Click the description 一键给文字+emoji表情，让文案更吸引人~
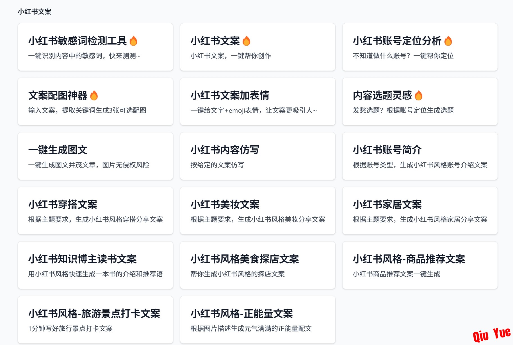The height and width of the screenshot is (345, 513). pyautogui.click(x=254, y=110)
